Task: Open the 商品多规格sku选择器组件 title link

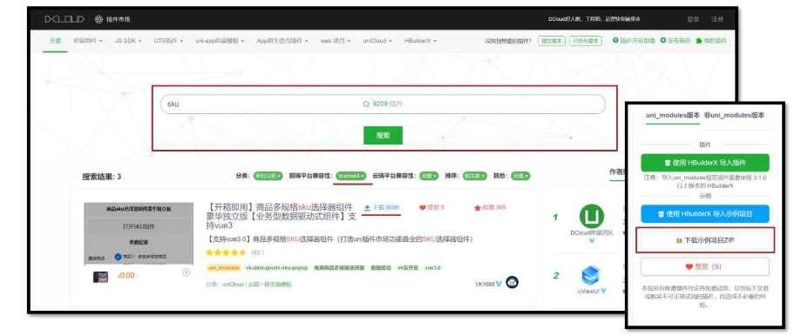Action: coord(282,216)
